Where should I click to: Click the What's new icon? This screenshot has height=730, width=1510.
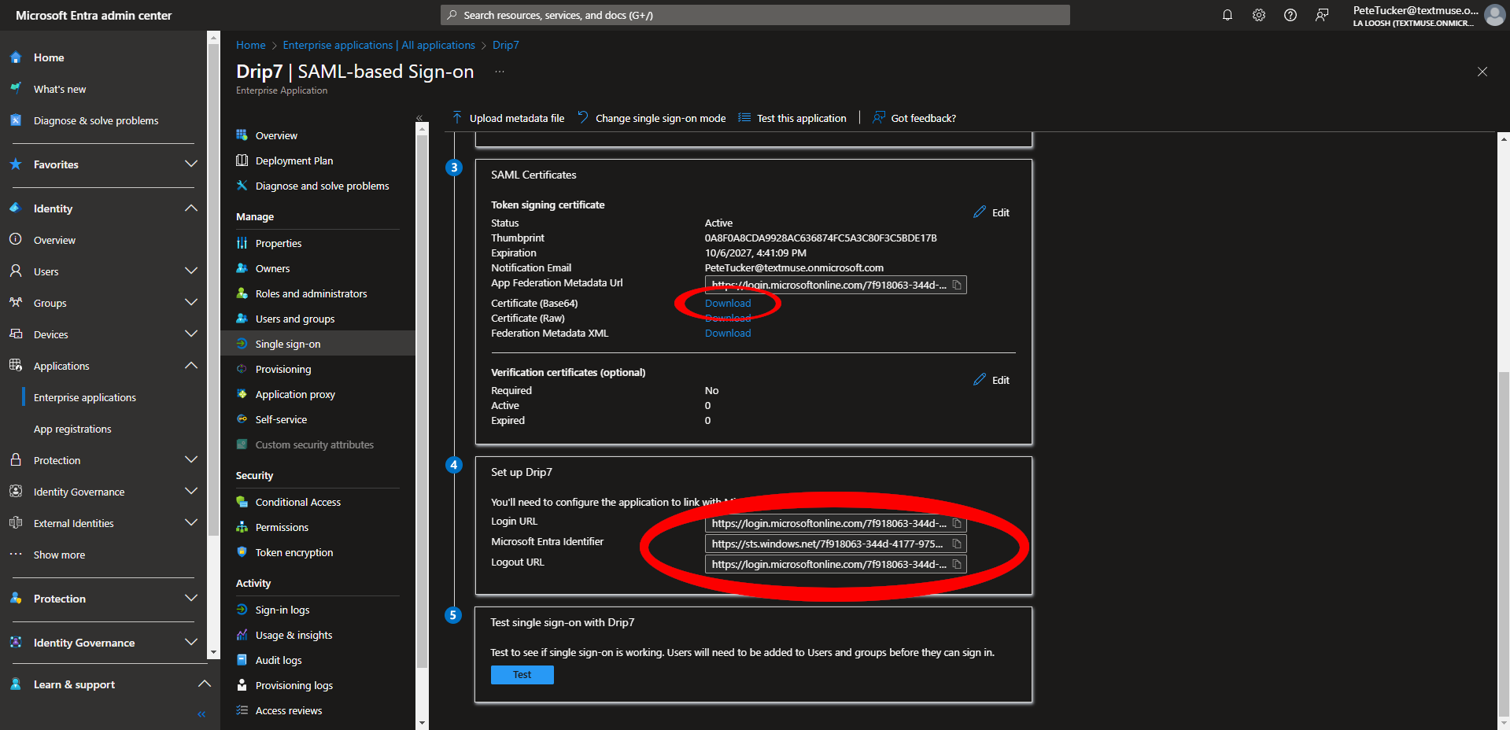[x=16, y=88]
